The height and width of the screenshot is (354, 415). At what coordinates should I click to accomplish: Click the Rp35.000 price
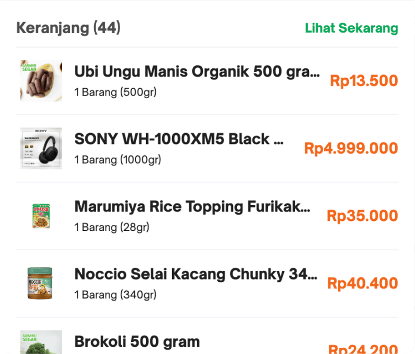(362, 216)
